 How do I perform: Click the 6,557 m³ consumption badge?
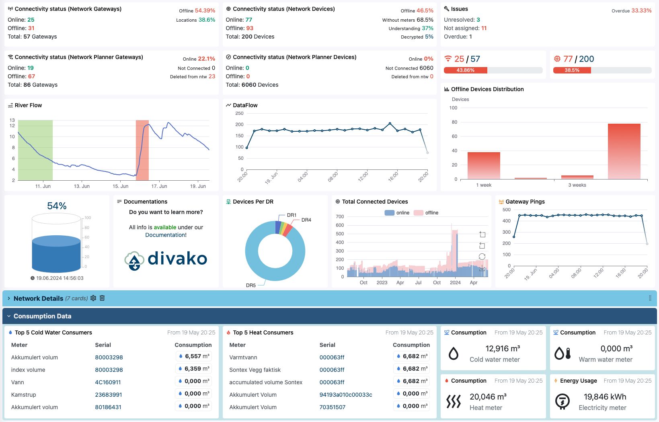pos(193,356)
